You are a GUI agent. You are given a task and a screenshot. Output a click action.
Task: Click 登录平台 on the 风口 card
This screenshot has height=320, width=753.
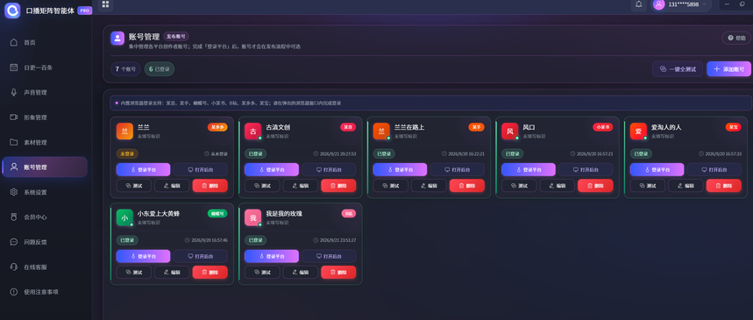[x=529, y=169]
